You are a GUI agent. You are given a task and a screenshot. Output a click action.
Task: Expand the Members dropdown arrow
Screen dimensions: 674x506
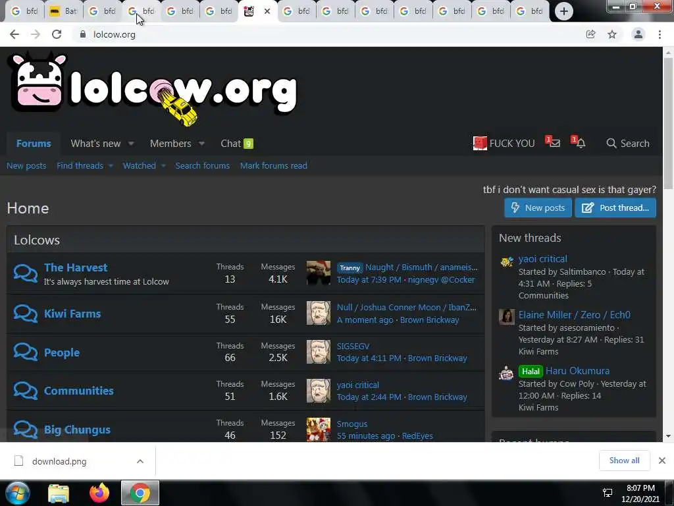pyautogui.click(x=201, y=143)
